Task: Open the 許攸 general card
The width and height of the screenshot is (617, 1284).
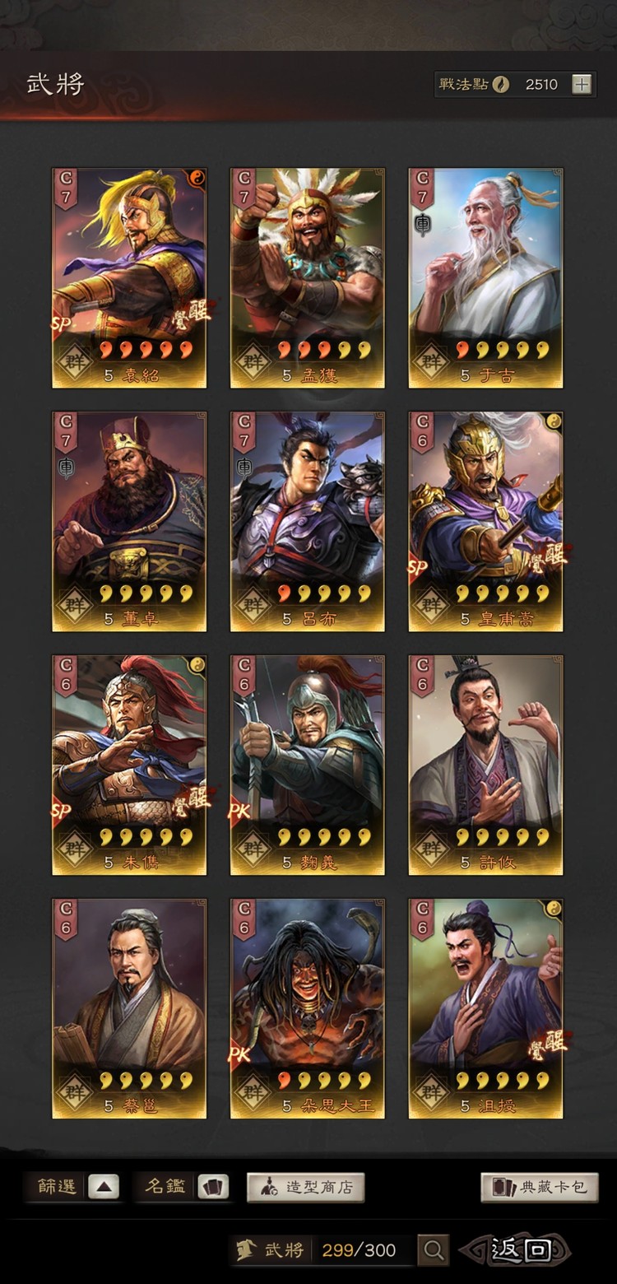Action: (485, 765)
